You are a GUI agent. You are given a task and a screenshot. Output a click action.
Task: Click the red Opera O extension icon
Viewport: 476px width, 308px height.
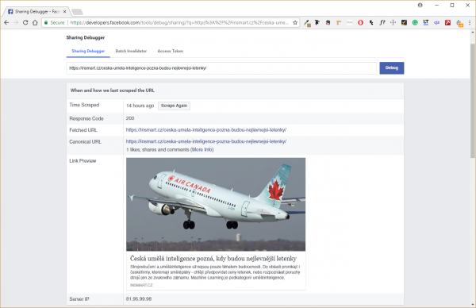(x=360, y=22)
